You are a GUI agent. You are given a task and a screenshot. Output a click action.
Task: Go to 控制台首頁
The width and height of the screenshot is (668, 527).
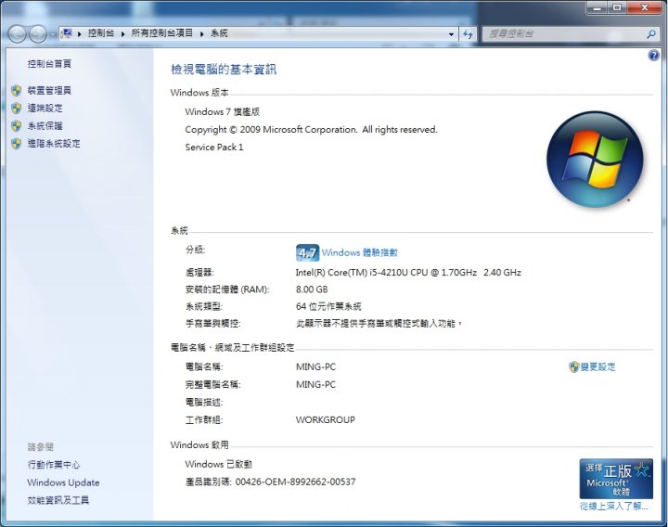pyautogui.click(x=49, y=64)
